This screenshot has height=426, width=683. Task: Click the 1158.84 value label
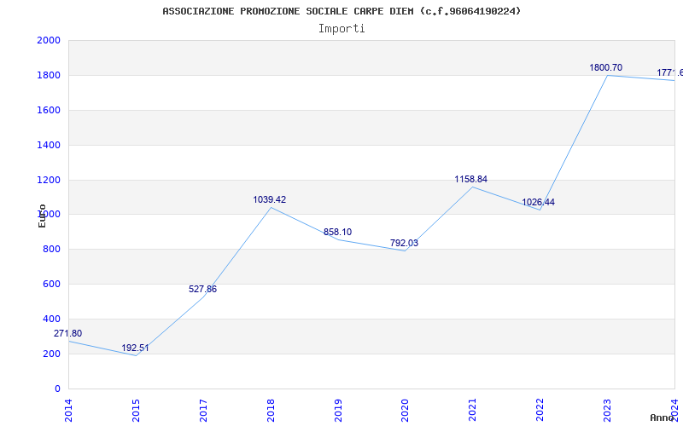(471, 179)
